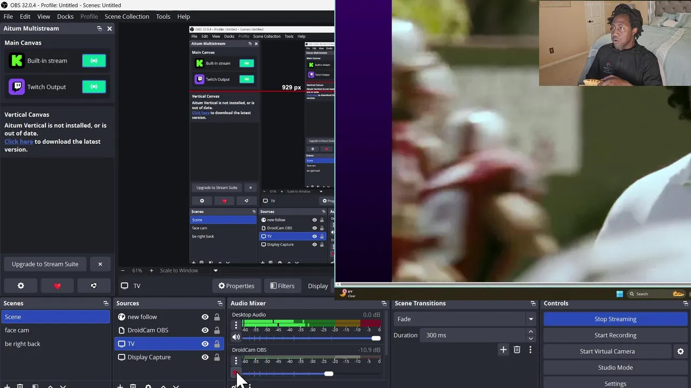Image resolution: width=691 pixels, height=388 pixels.
Task: Float the Scenes dock
Action: coord(106,303)
